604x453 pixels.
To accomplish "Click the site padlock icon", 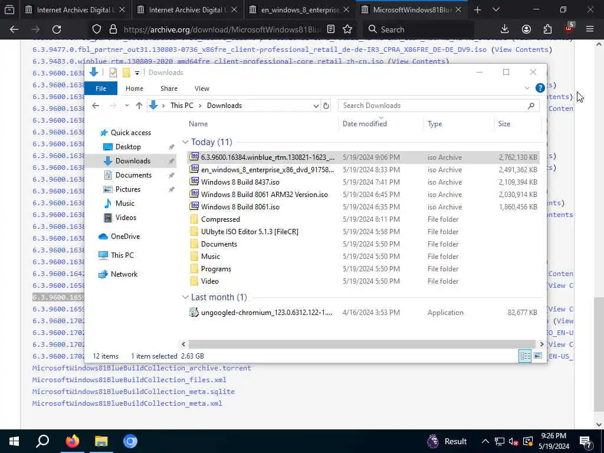I will [x=113, y=29].
